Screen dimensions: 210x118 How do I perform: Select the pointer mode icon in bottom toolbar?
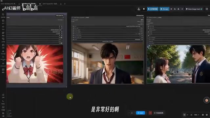184,115
